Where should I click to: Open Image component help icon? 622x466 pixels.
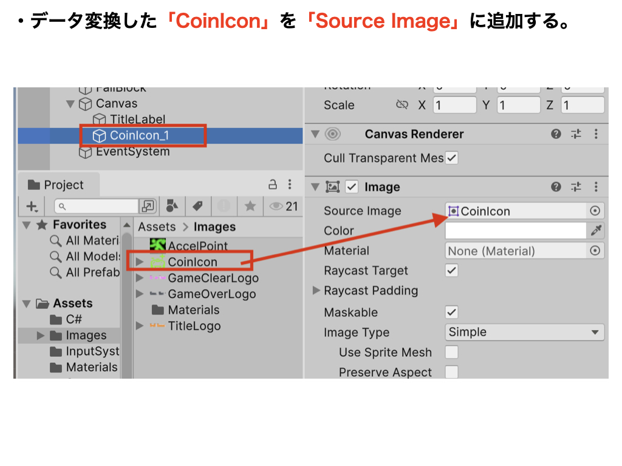pyautogui.click(x=556, y=187)
